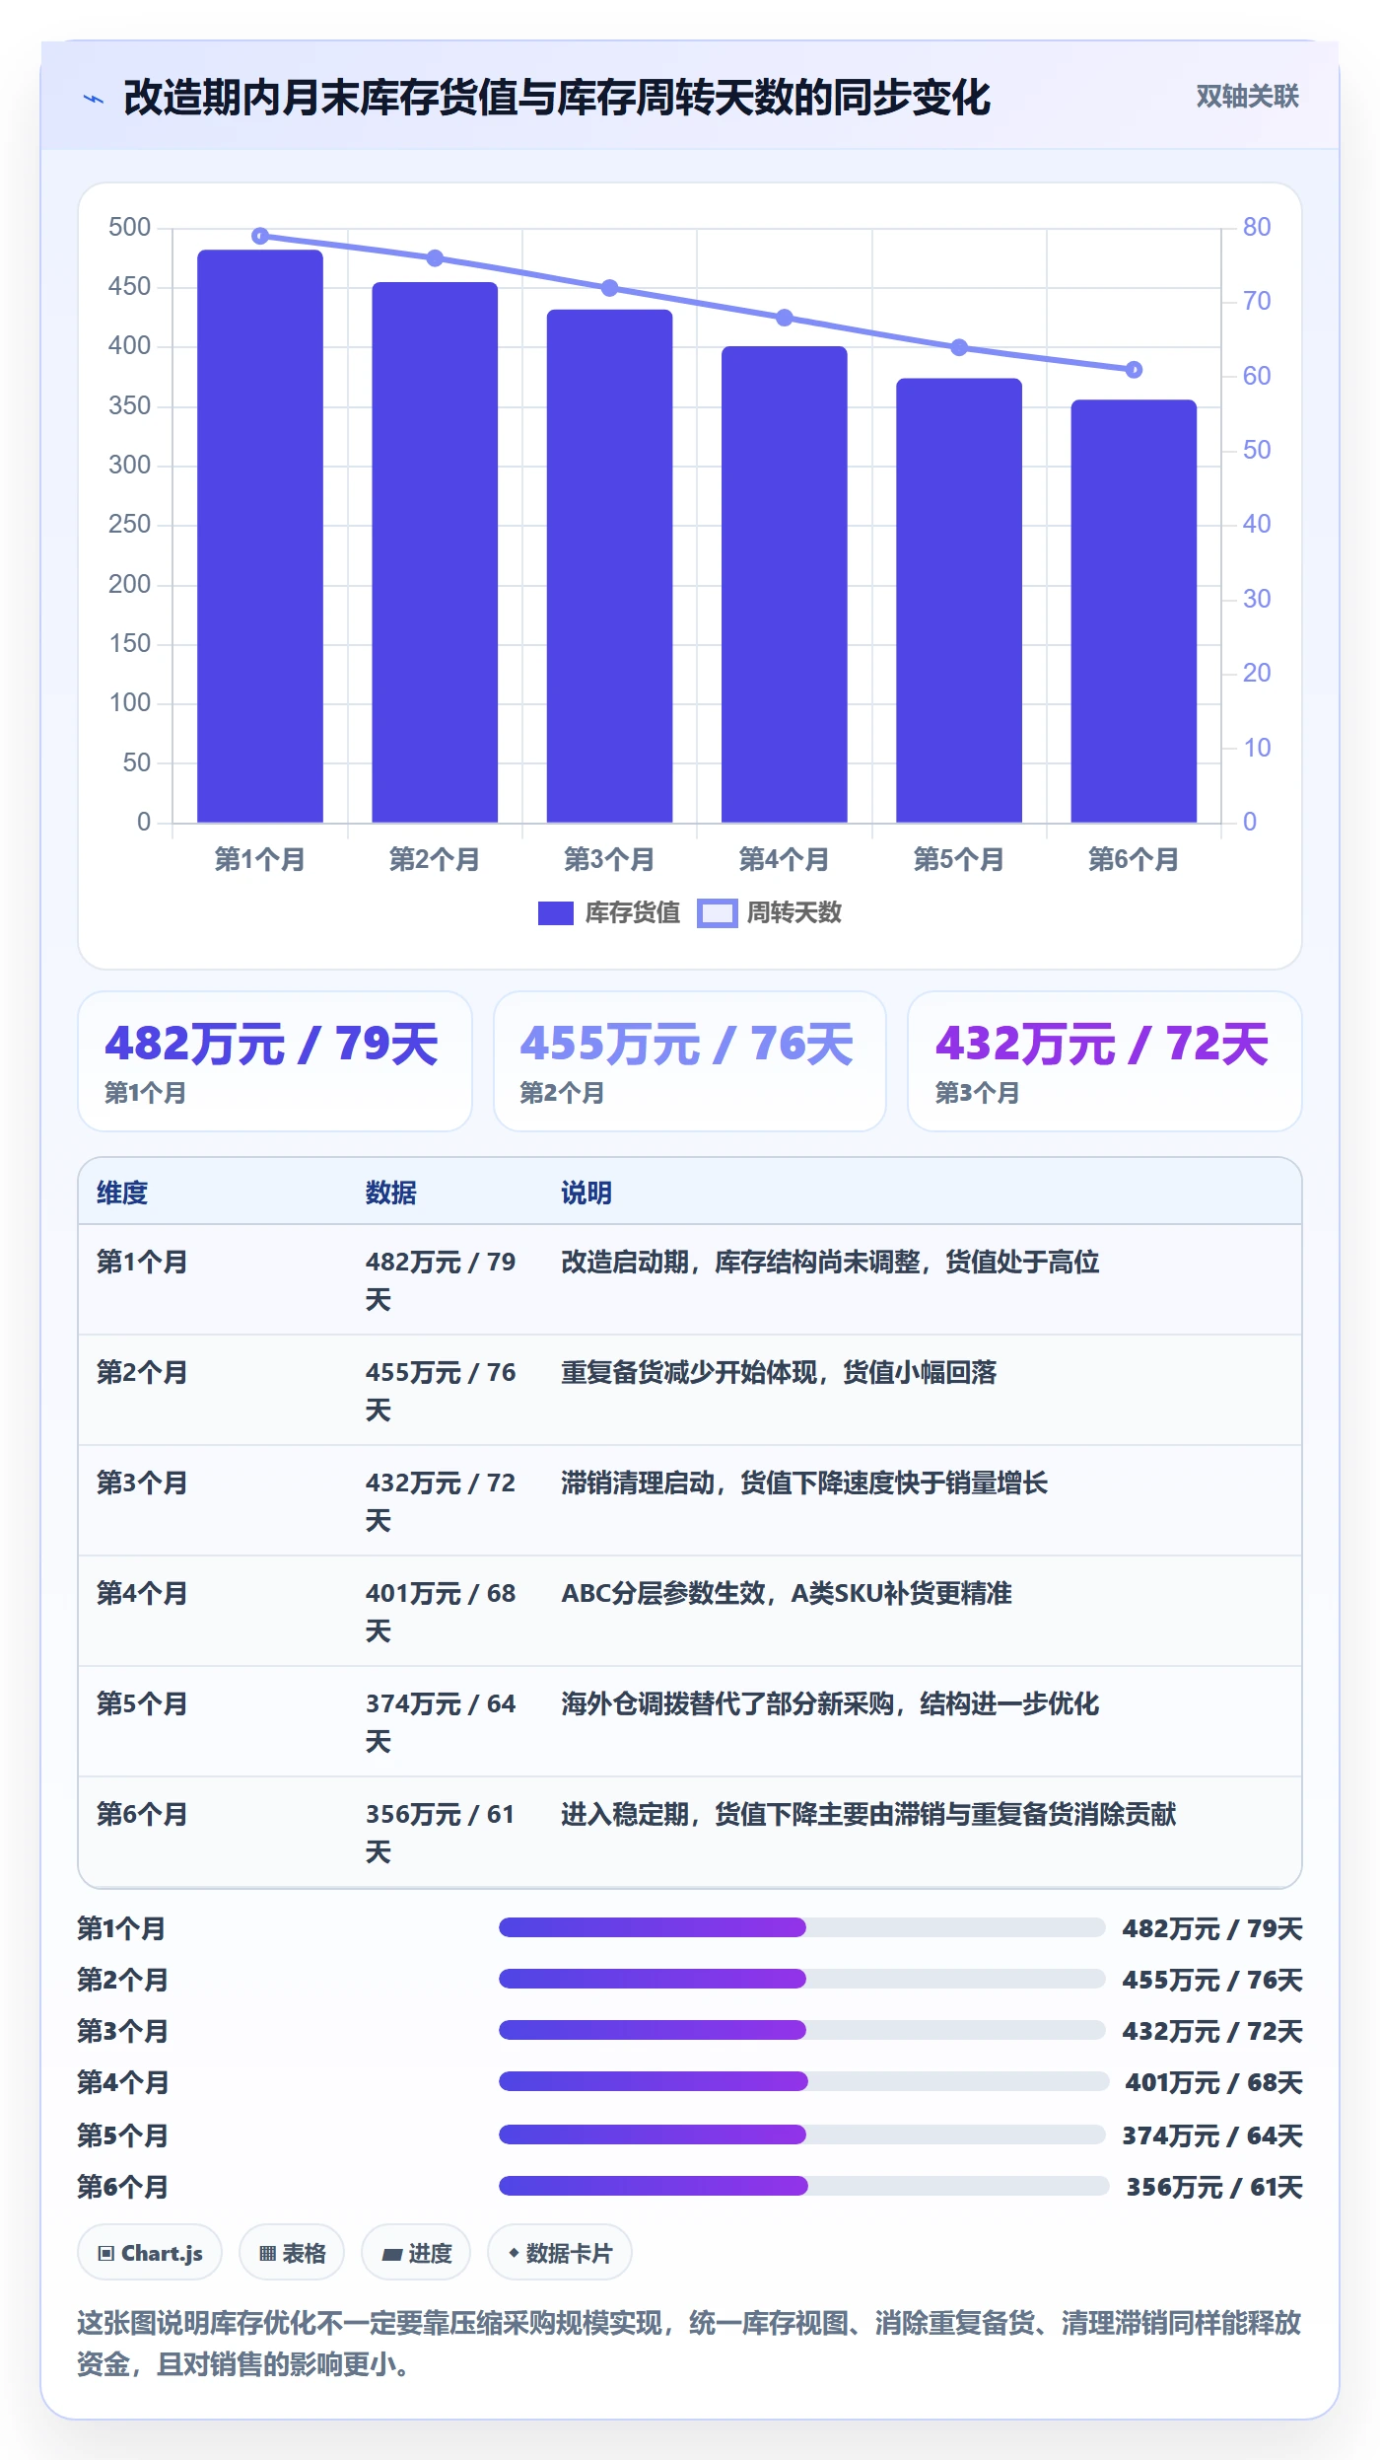Click the 数据卡片 chip
The width and height of the screenshot is (1380, 2460).
click(x=560, y=2253)
